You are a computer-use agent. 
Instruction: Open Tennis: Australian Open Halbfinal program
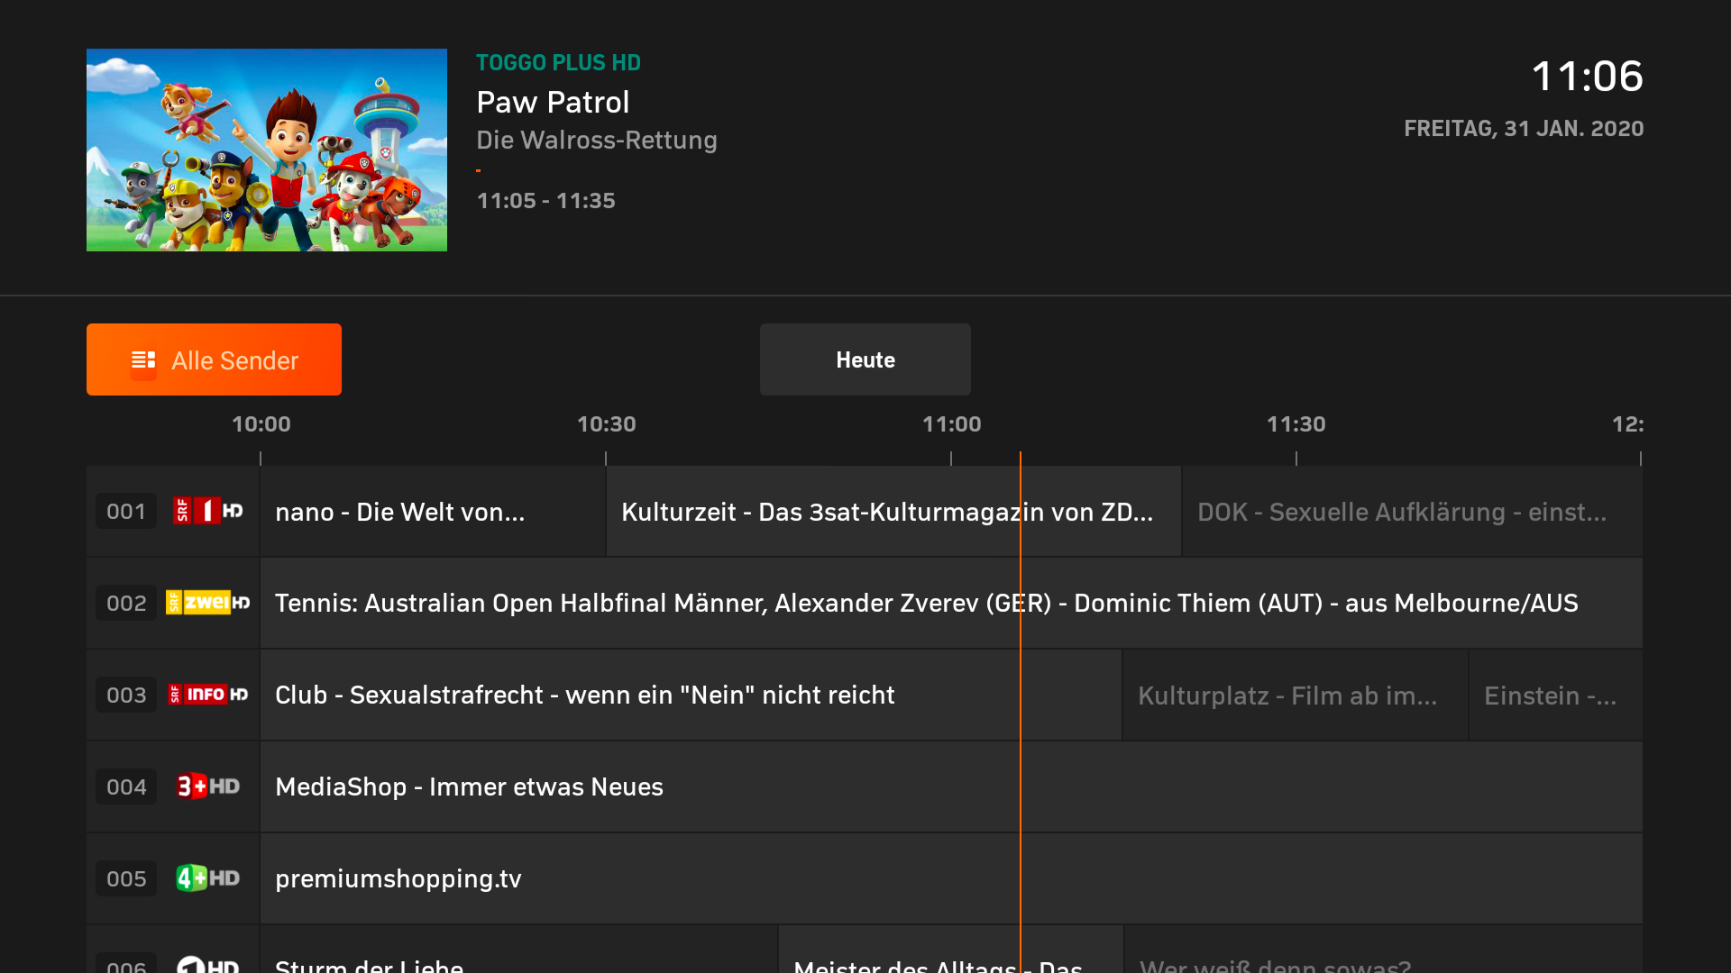[951, 604]
